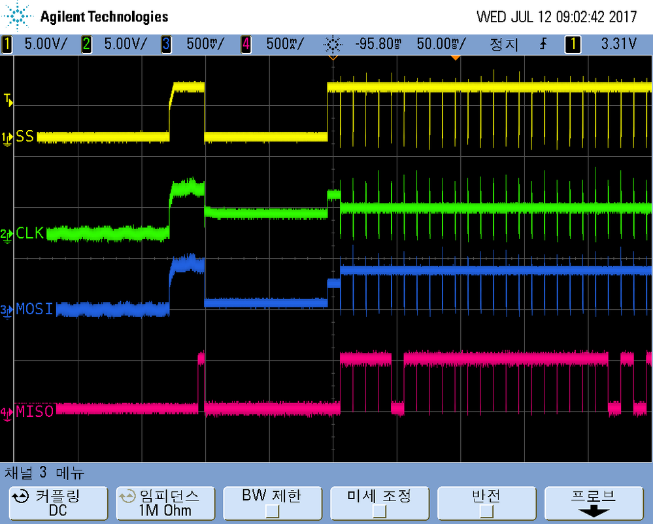Click the channel 1 5.00V/ scale value
Screen dimensions: 653x524
pyautogui.click(x=45, y=44)
